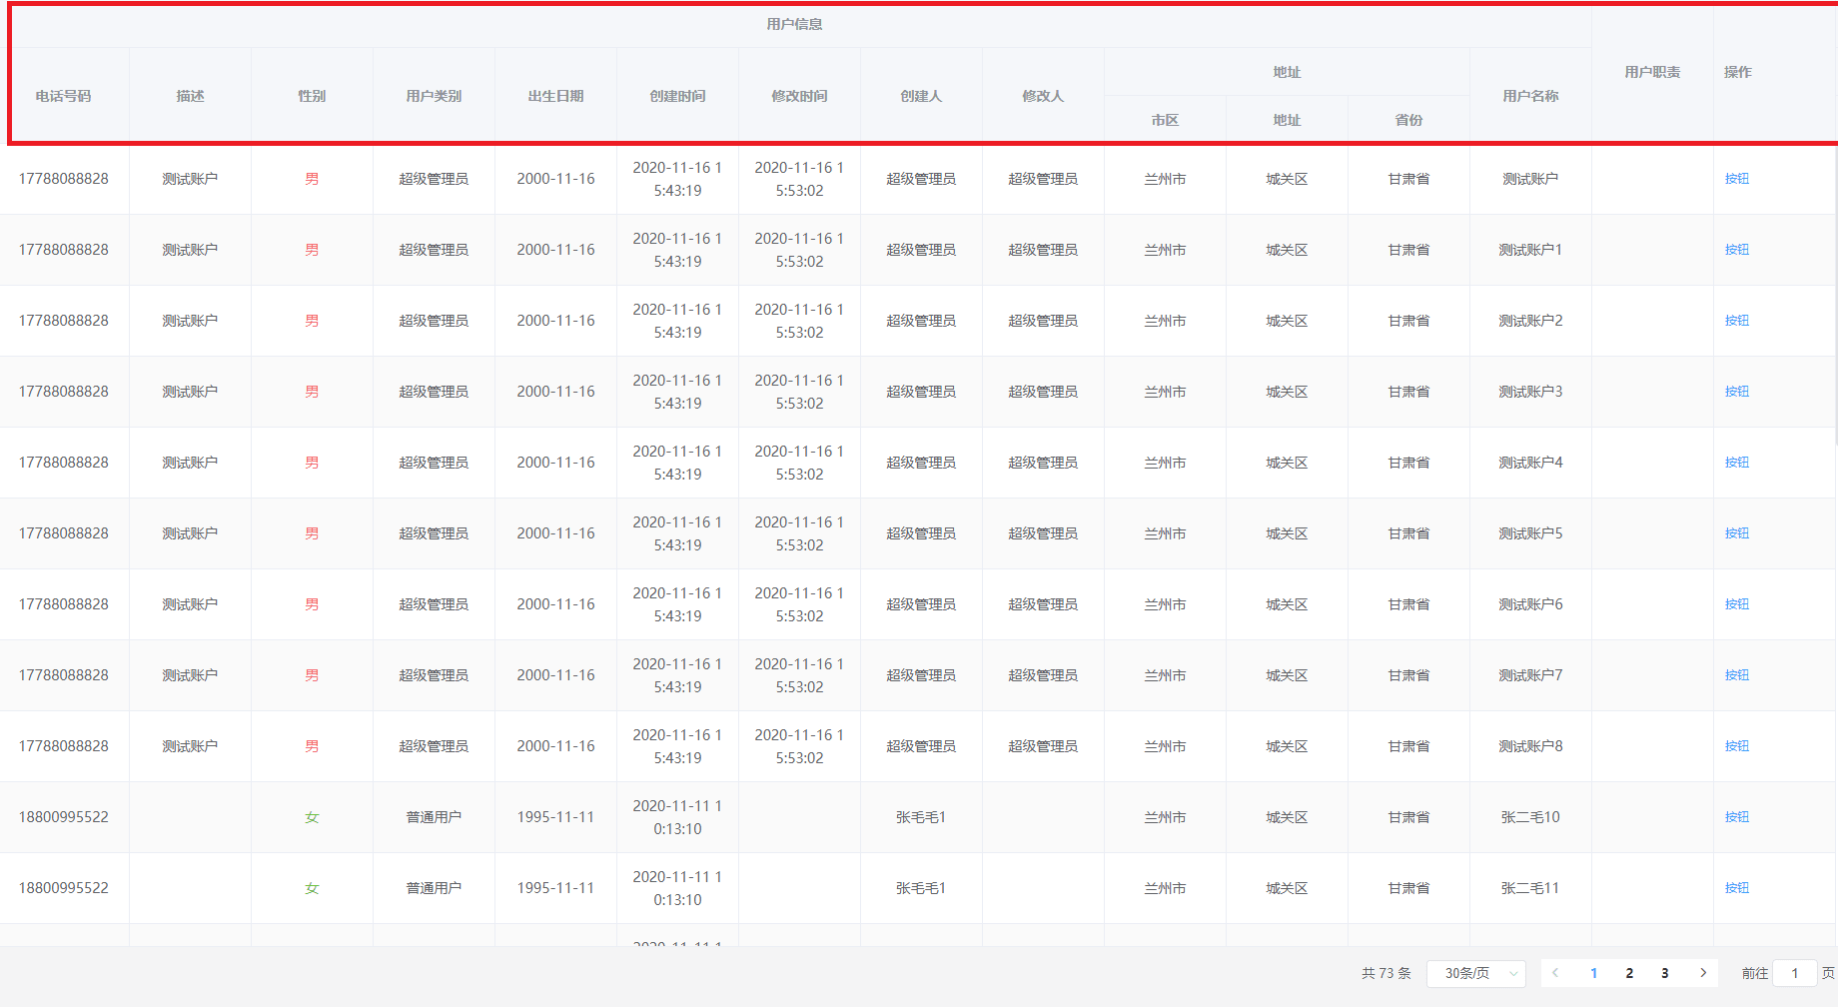Select user name cell 测试账户1
The width and height of the screenshot is (1838, 1007).
(x=1530, y=250)
